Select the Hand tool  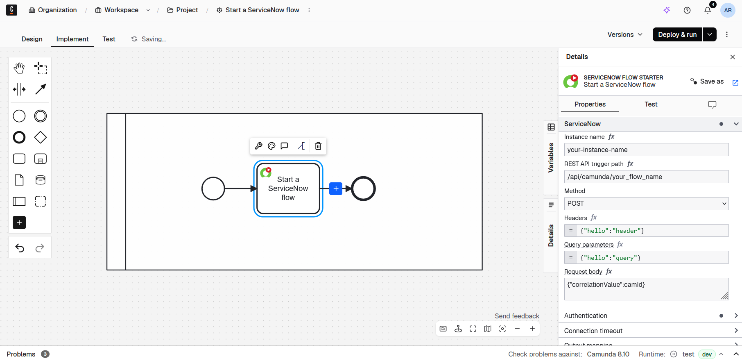19,68
